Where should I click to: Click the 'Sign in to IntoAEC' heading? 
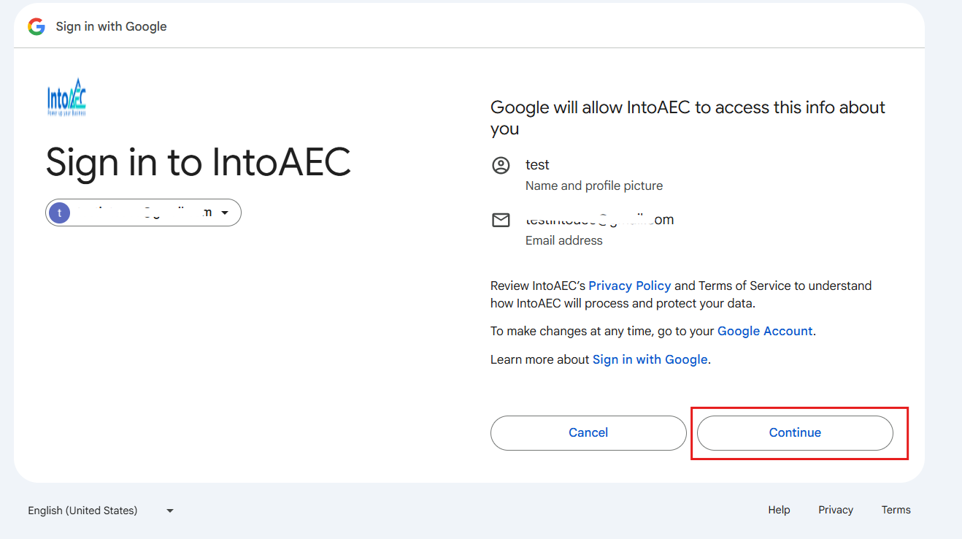tap(199, 162)
